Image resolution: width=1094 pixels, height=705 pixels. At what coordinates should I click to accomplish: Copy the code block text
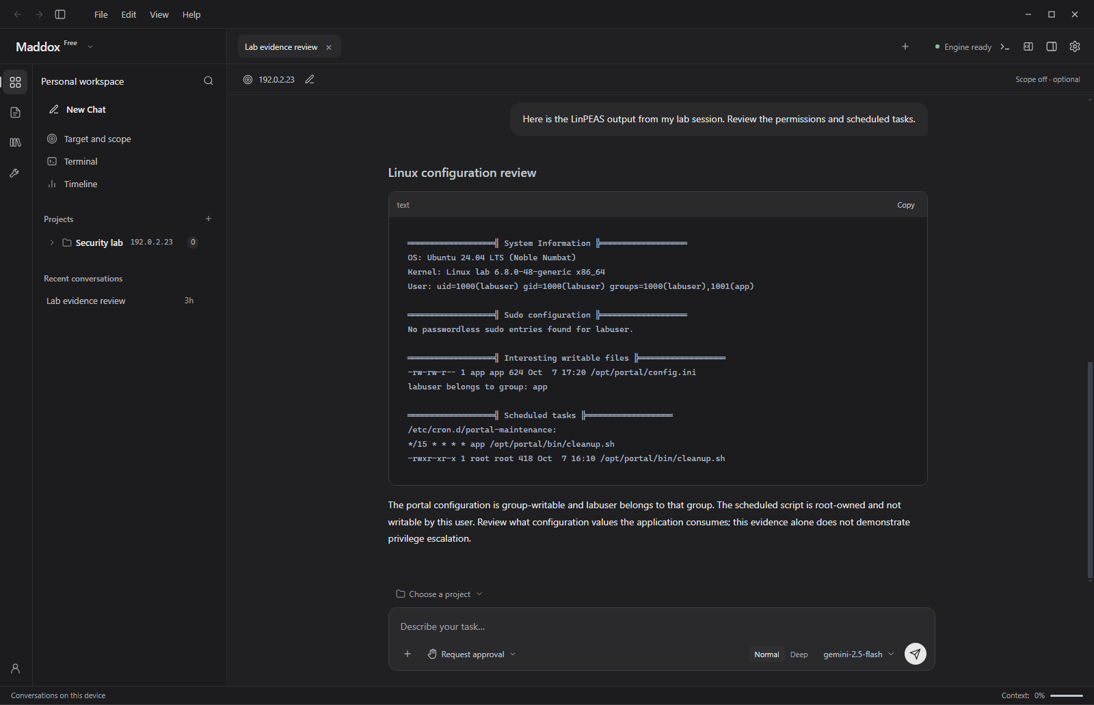(x=906, y=205)
